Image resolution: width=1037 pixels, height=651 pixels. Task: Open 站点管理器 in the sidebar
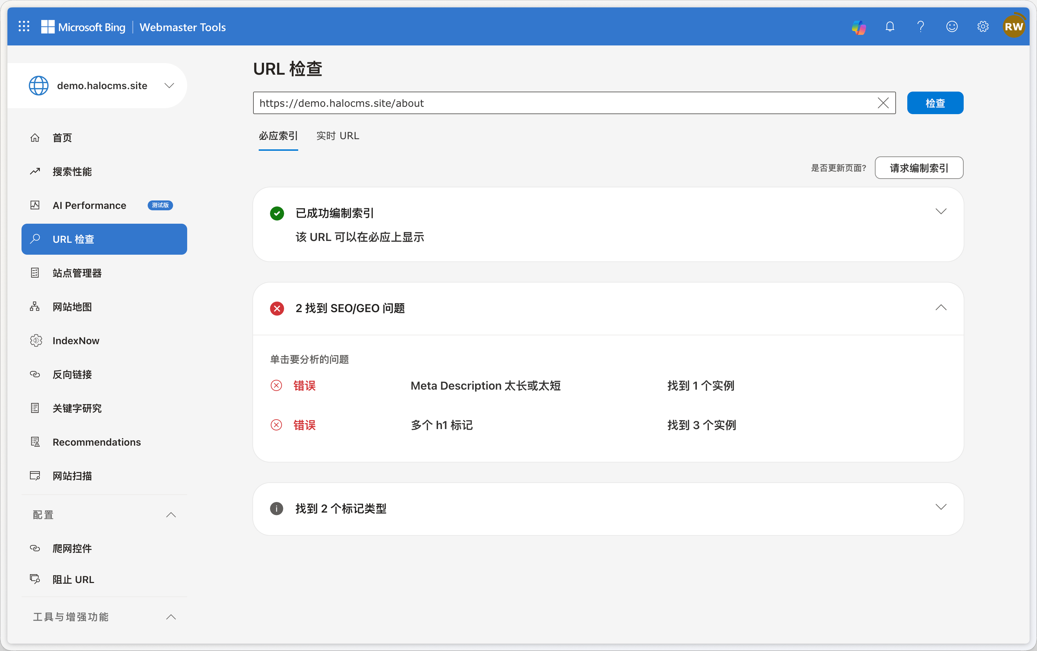click(104, 273)
